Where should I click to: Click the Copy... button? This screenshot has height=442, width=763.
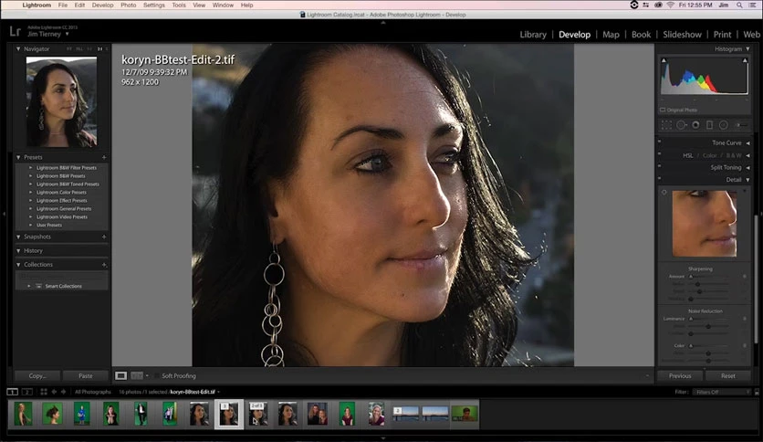click(37, 376)
